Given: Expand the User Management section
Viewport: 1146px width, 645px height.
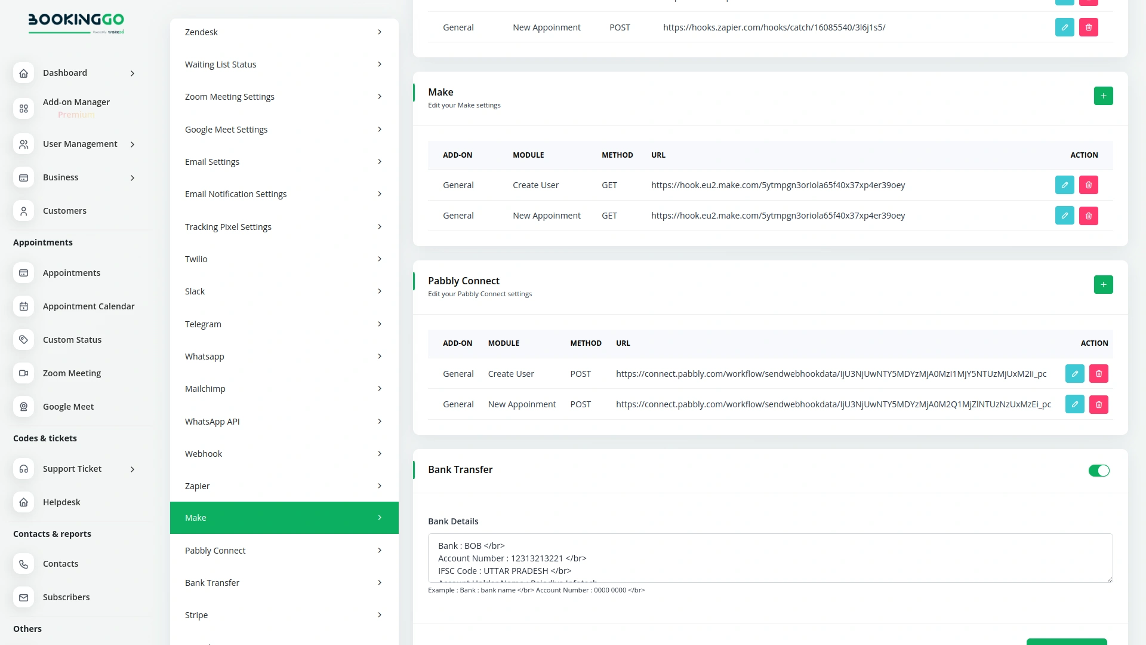Looking at the screenshot, I should 133,144.
